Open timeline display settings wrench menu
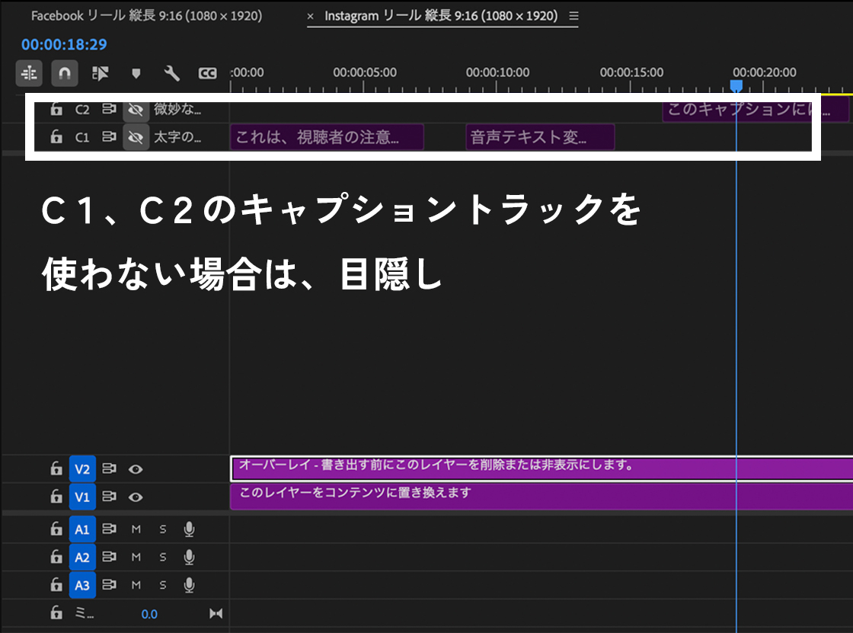Image resolution: width=853 pixels, height=633 pixels. 172,73
